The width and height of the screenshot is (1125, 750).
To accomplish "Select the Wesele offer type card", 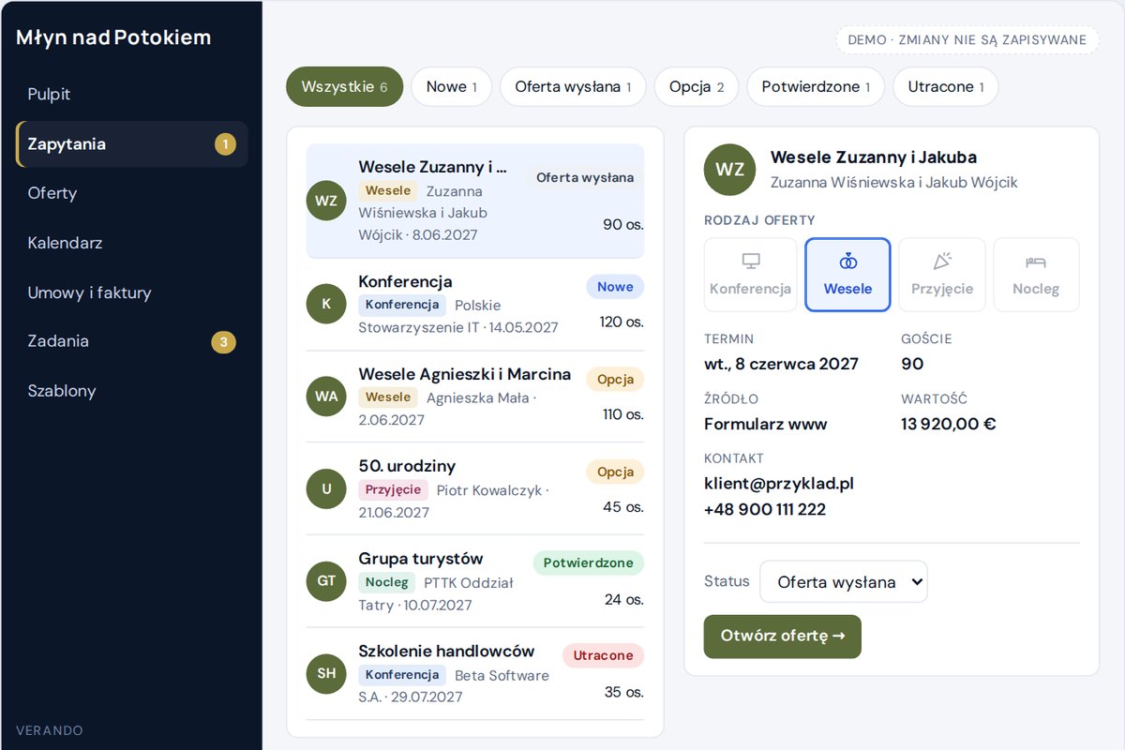I will coord(847,275).
